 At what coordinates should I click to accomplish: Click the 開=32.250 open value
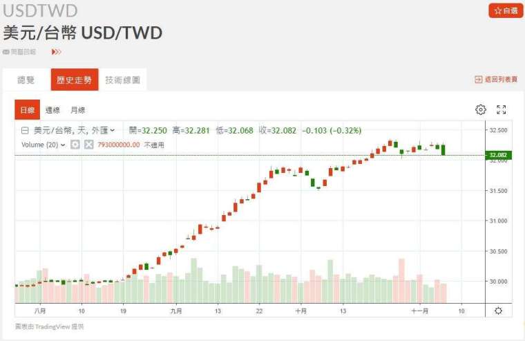[148, 131]
